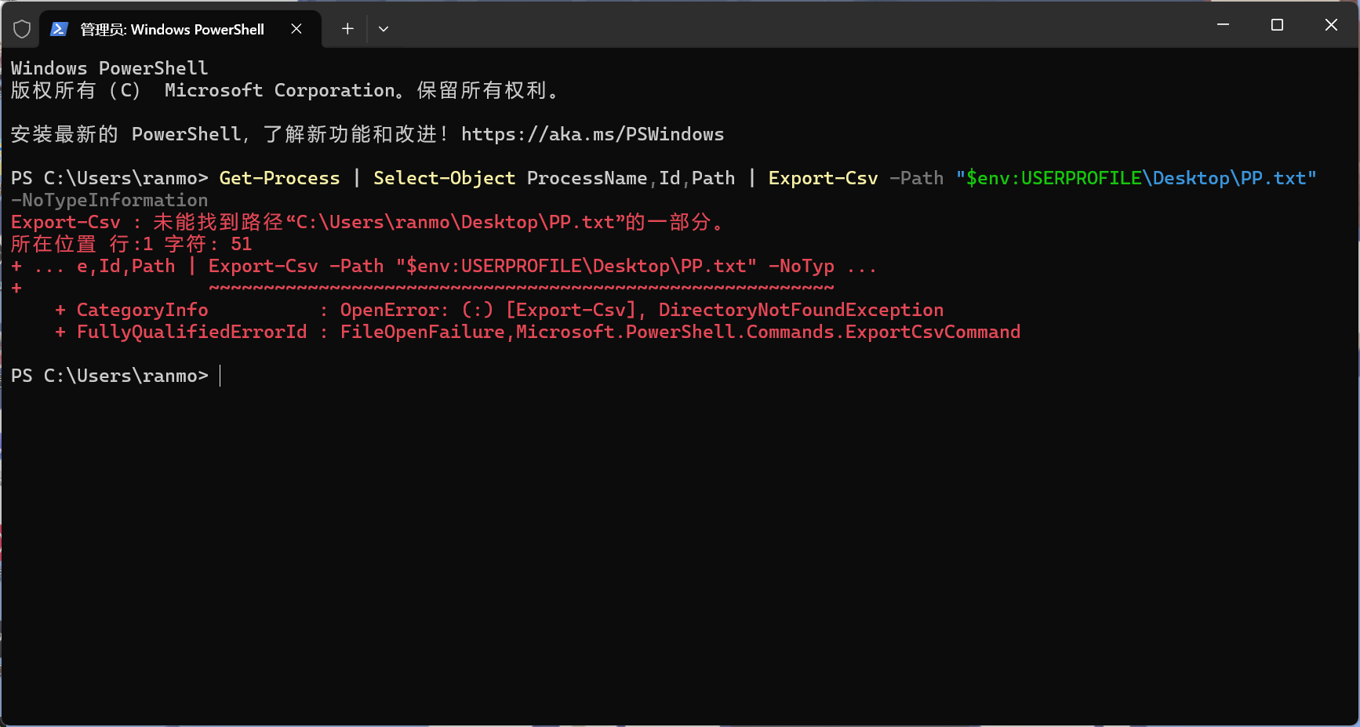The height and width of the screenshot is (727, 1360).
Task: Click the Windows PowerShell header text
Action: (x=110, y=68)
